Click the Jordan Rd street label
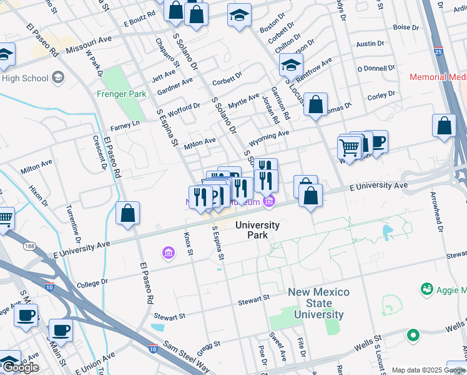Viewport: 467px width, 375px height. tap(271, 110)
